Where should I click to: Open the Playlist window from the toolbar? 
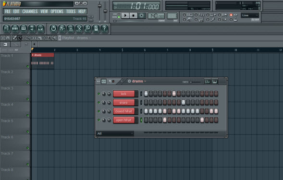click(7, 28)
